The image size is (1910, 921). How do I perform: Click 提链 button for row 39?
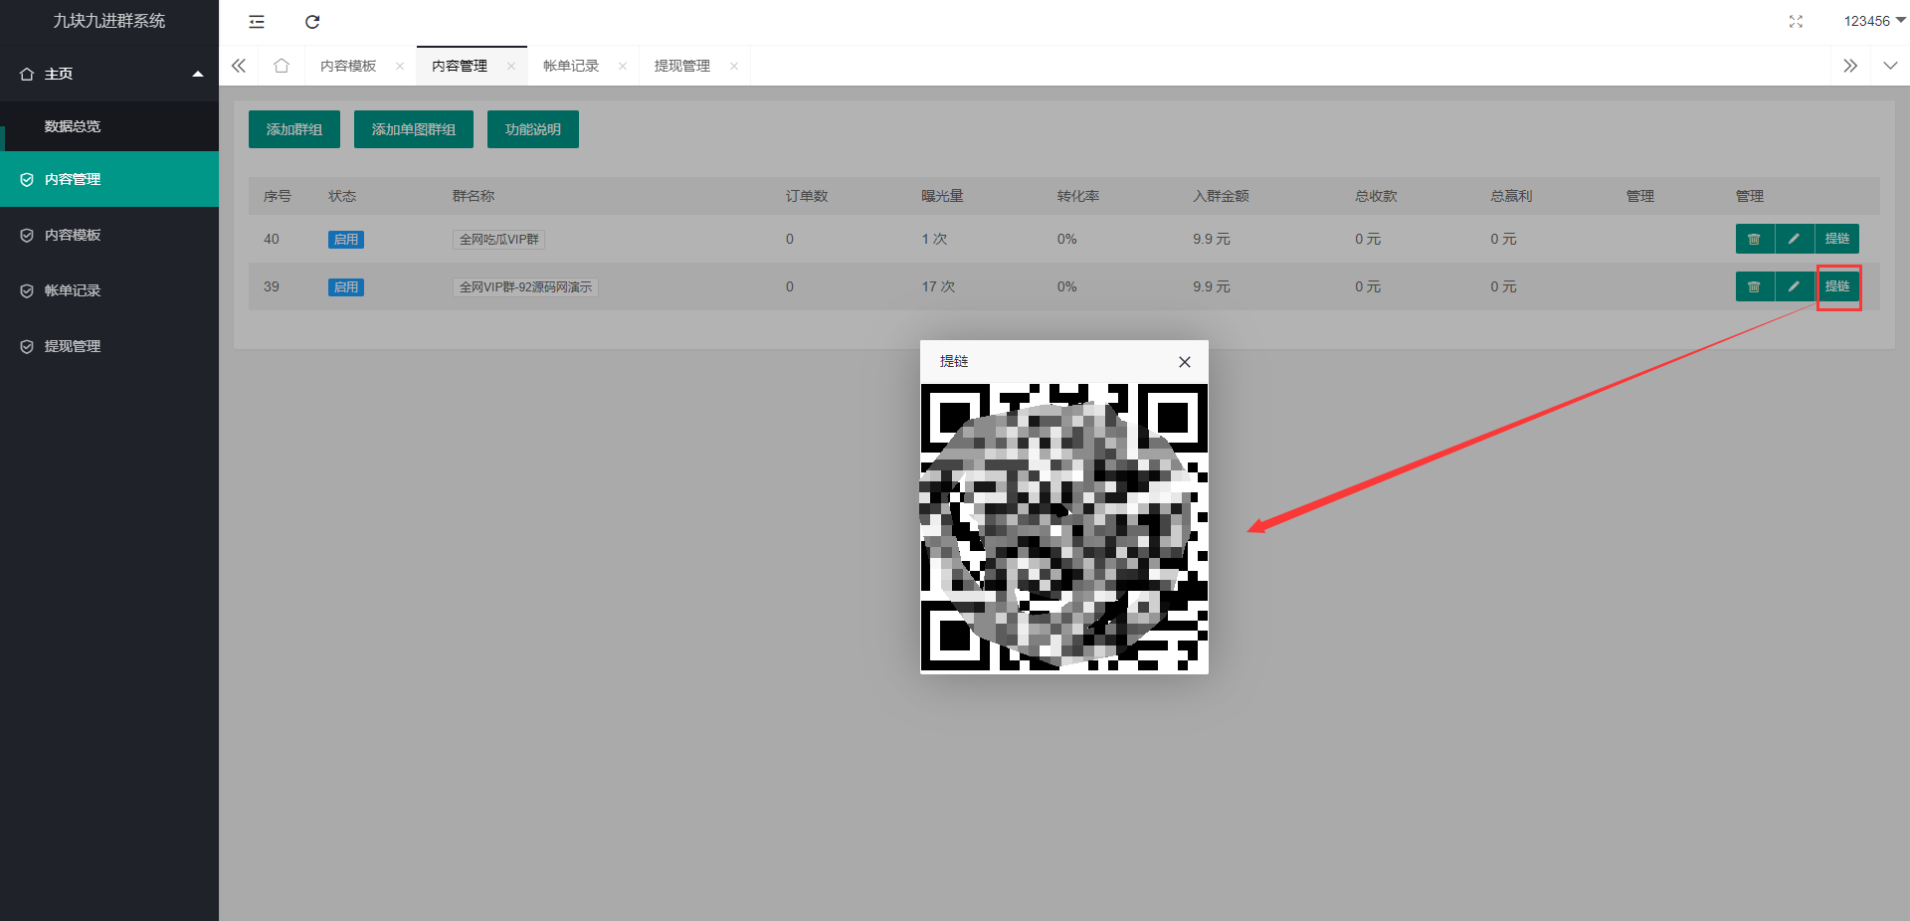pos(1837,286)
